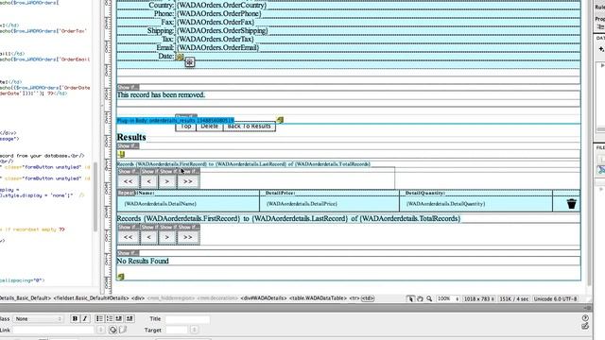The width and height of the screenshot is (605, 340).
Task: Select the Bold formatting button
Action: pos(75,318)
